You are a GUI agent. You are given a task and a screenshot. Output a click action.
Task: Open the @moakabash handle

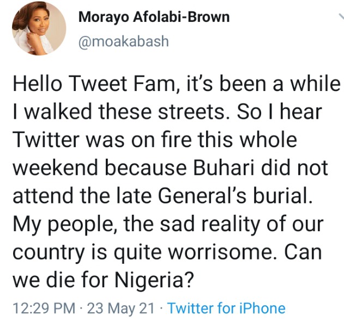[x=124, y=41]
